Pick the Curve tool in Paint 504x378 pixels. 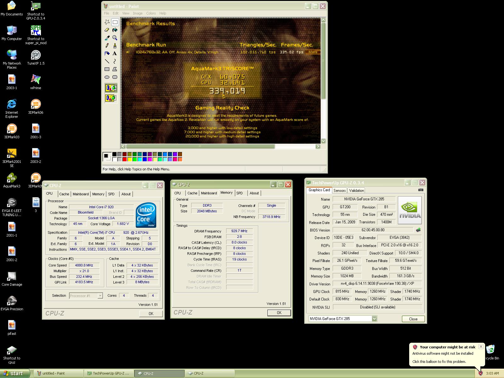coord(115,61)
